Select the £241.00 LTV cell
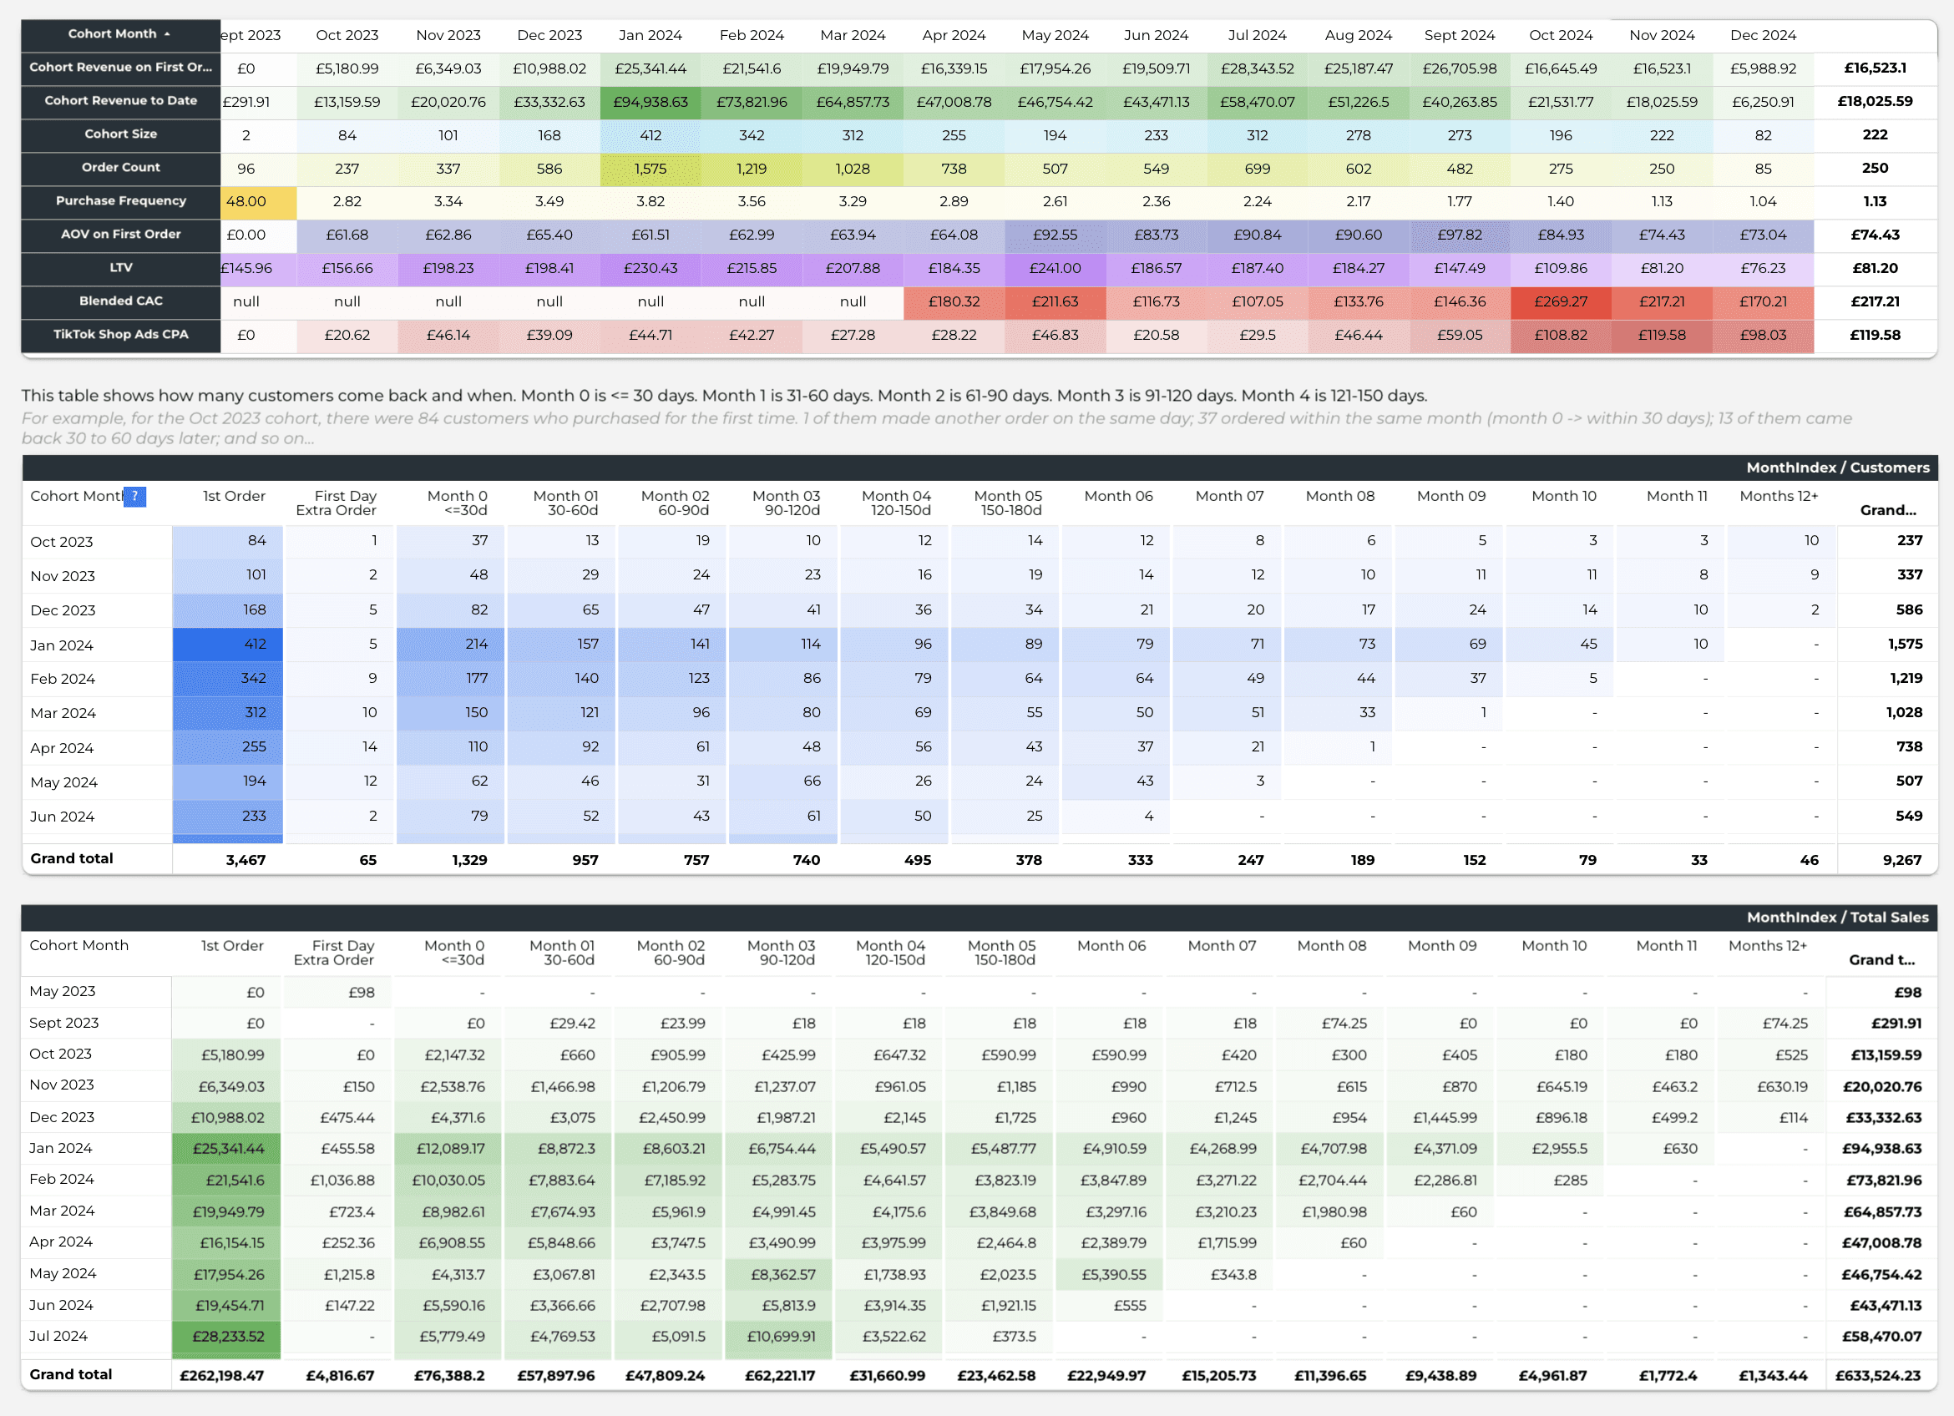 1055,269
